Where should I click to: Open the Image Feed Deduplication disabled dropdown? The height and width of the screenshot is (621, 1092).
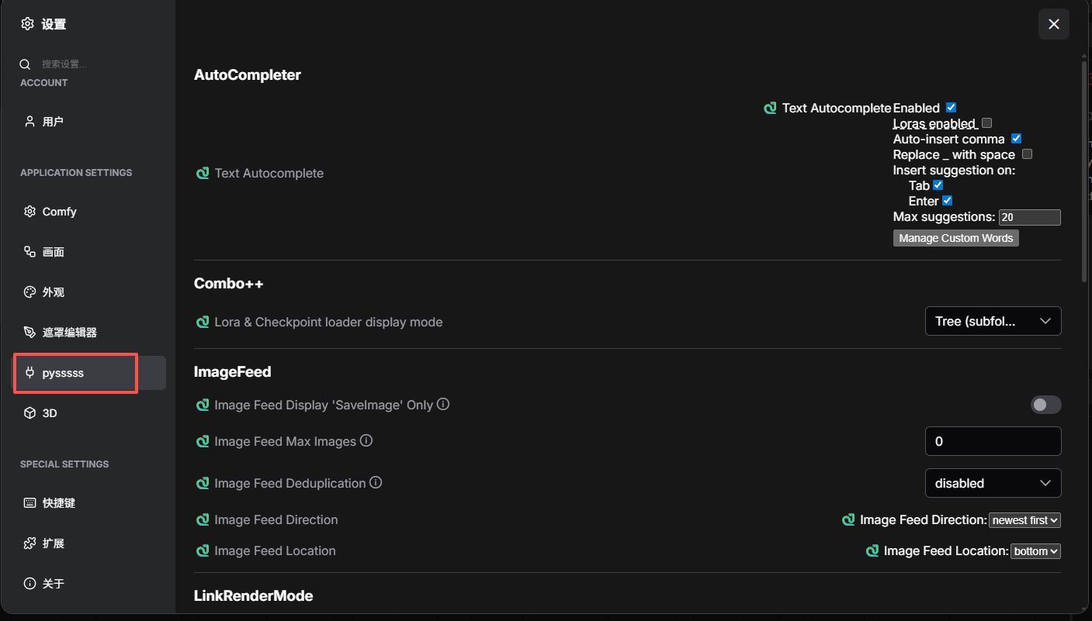[x=993, y=483]
